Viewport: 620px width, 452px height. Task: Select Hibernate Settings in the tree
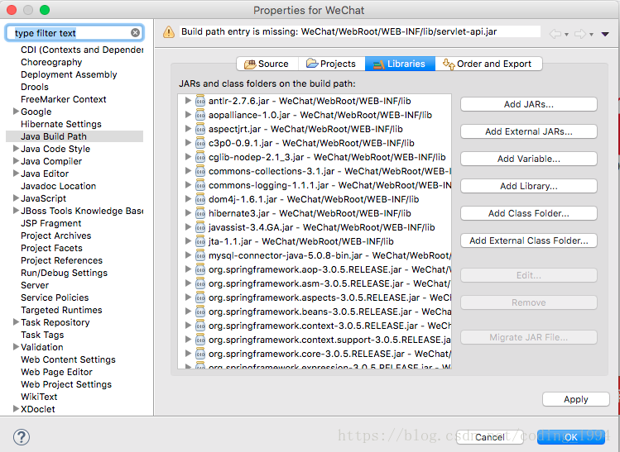tap(61, 124)
